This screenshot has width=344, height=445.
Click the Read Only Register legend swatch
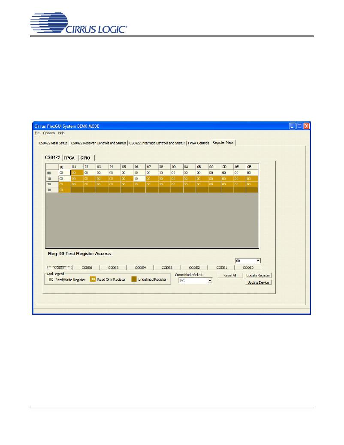[93, 279]
